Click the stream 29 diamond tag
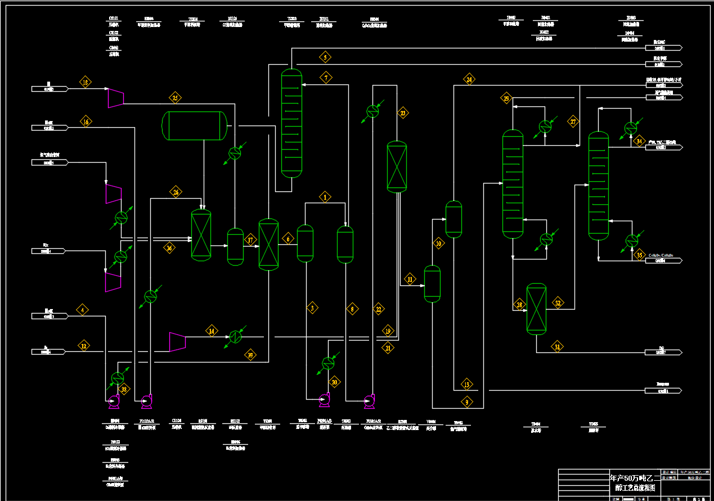The image size is (714, 501). (506, 99)
